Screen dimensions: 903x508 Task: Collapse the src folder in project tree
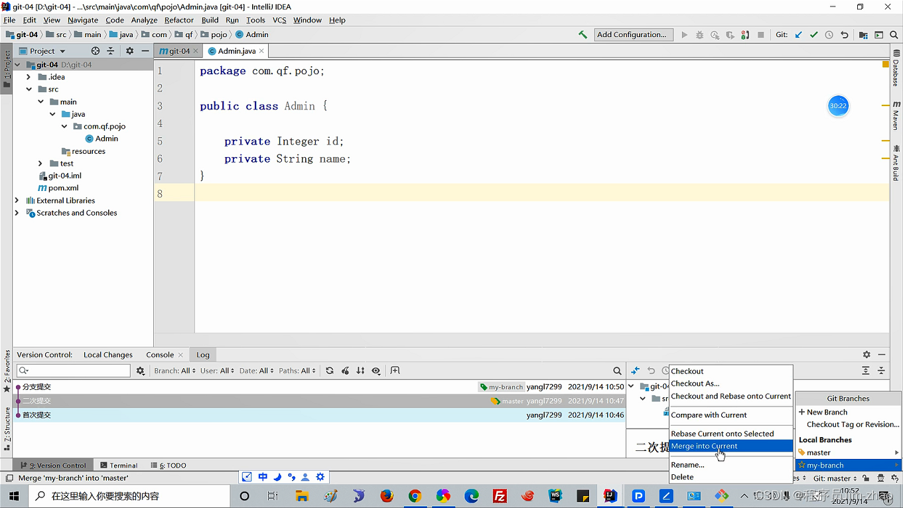tap(29, 89)
